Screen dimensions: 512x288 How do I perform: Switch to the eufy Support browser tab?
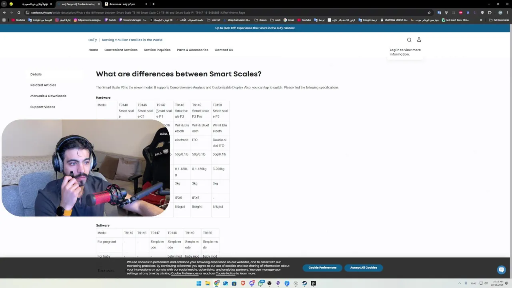(x=78, y=4)
